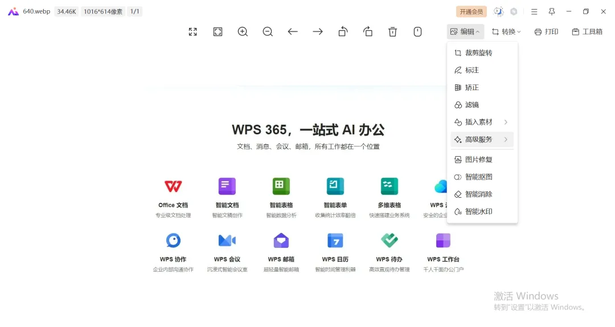Click the gray hexagon badge icon
The width and height of the screenshot is (615, 327).
coord(514,12)
